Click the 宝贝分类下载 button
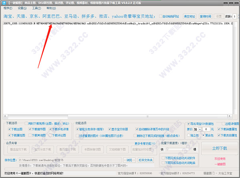 [x=43, y=149]
